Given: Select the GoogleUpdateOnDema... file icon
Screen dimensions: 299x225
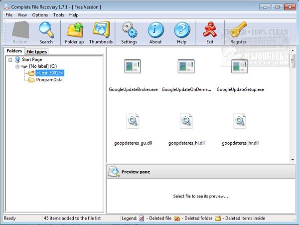Looking at the screenshot, I should pyautogui.click(x=186, y=66).
